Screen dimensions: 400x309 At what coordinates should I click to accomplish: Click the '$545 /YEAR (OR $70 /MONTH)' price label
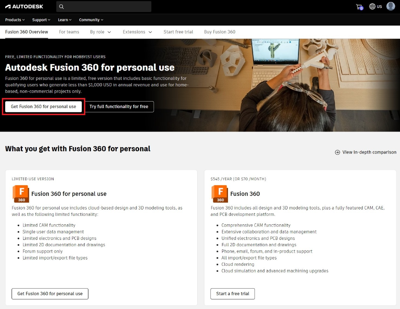pos(238,179)
